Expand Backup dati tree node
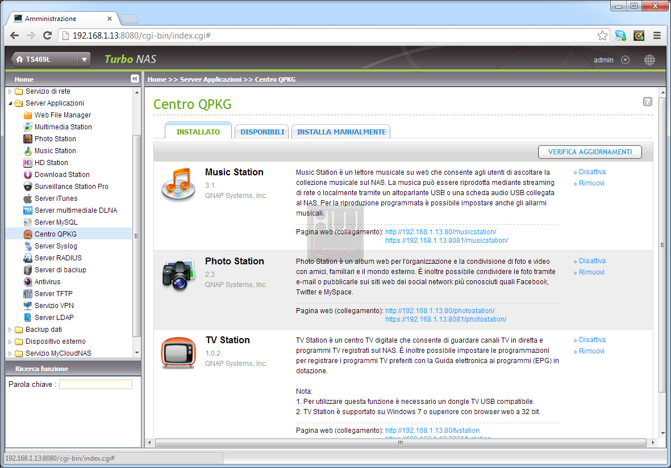 [10, 330]
